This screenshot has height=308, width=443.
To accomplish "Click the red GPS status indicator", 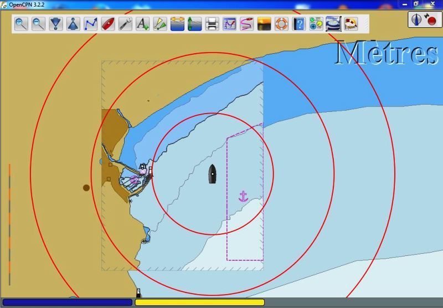I will (x=432, y=21).
